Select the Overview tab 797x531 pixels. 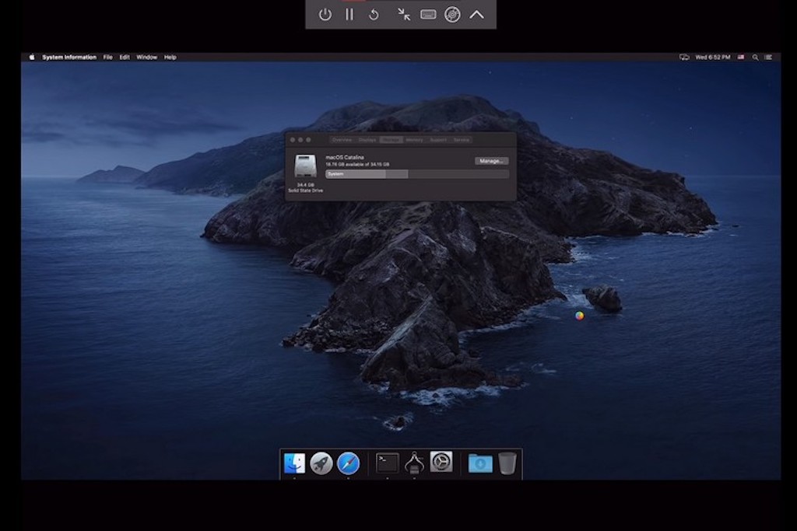(342, 140)
